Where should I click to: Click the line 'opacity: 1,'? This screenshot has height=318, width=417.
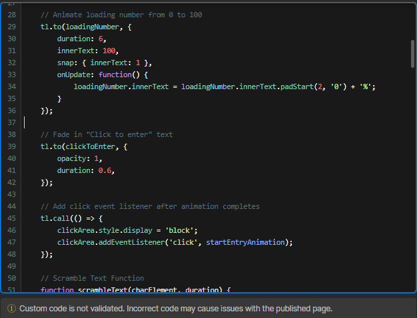pos(79,158)
